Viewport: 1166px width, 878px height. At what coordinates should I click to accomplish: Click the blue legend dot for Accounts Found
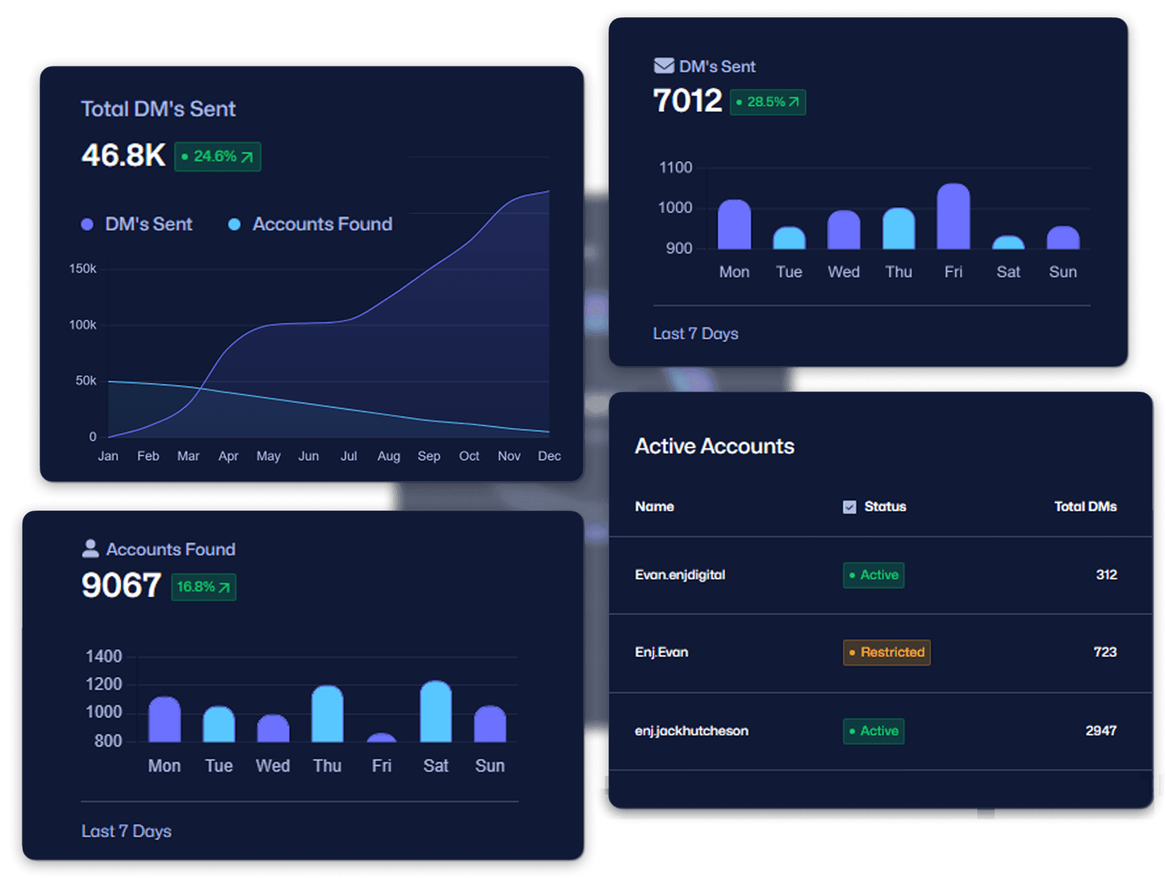[233, 224]
